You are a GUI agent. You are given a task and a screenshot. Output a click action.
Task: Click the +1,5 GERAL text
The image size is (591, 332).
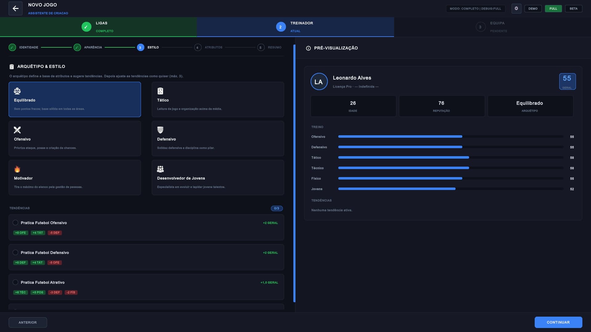(x=269, y=283)
